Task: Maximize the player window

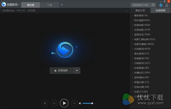Action: click(x=164, y=1)
